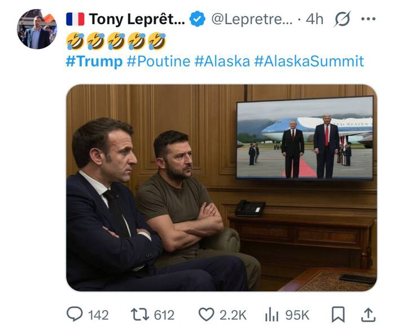
Task: Click the row of laughing emojis
Action: [116, 41]
